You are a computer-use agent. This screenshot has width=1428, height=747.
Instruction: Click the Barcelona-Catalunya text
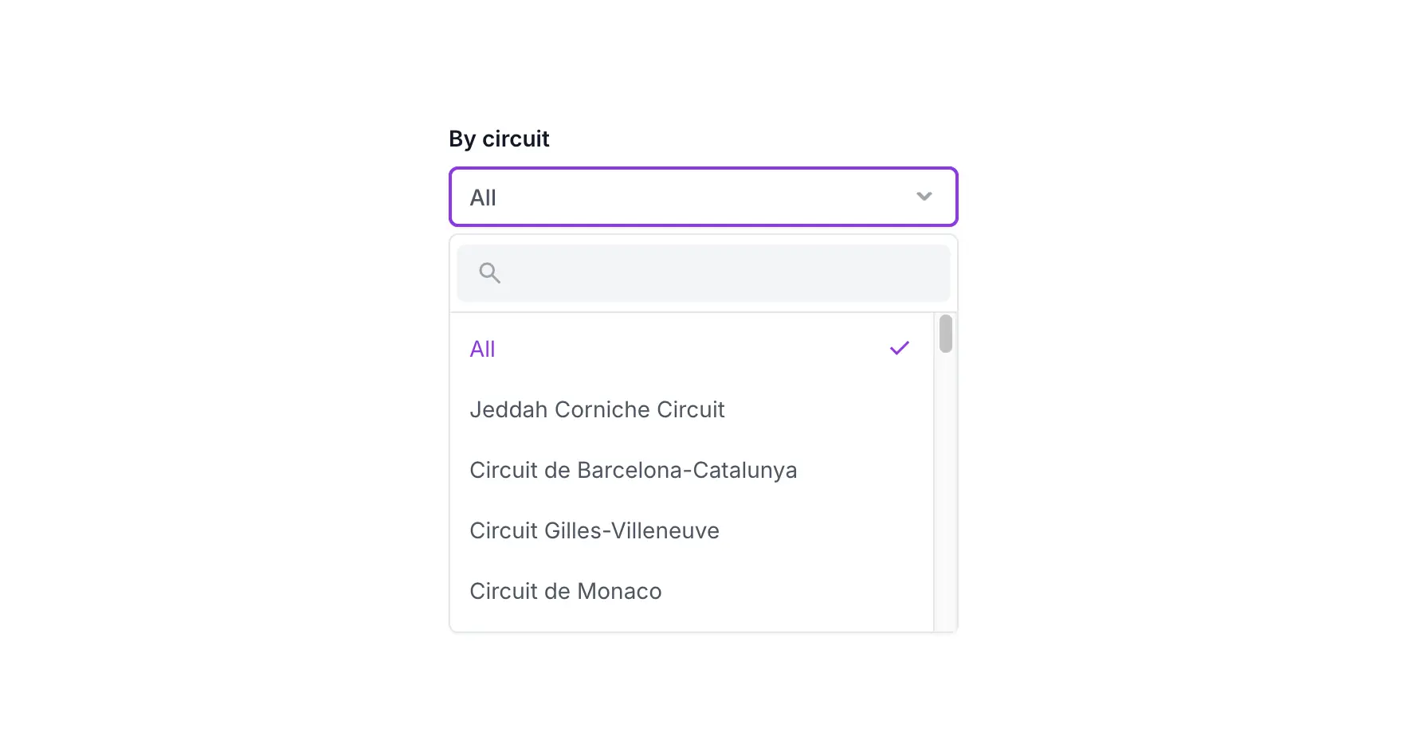[x=687, y=471]
